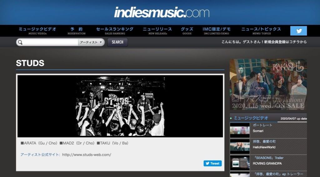This screenshot has height=177, width=320.
Task: Navigate to IMC限定/デモ menu
Action: [x=216, y=31]
